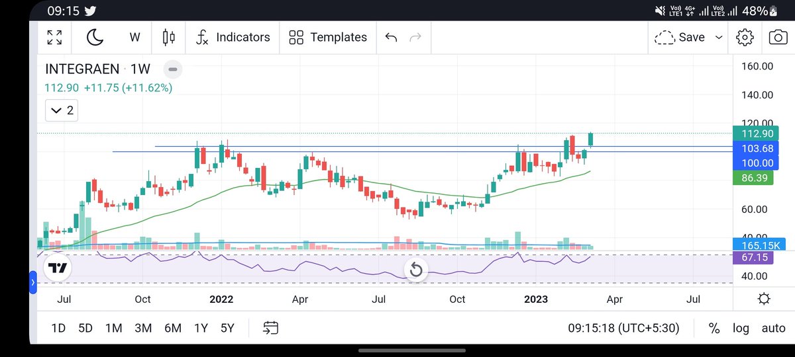This screenshot has width=795, height=357.
Task: Click the 1W interval label in legend
Action: [x=140, y=69]
